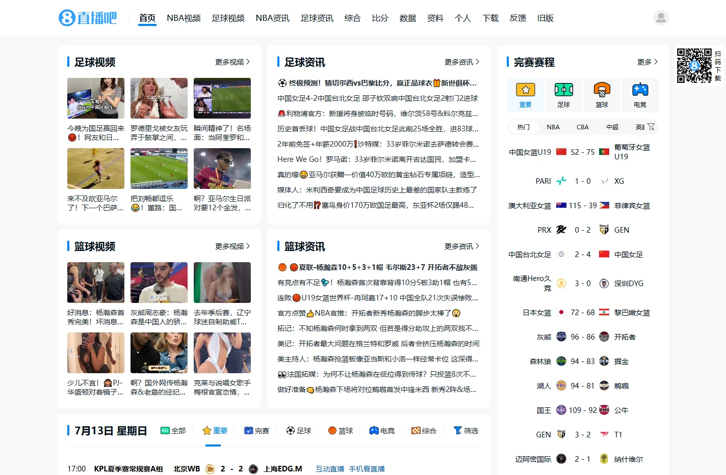Image resolution: width=726 pixels, height=475 pixels.
Task: Open the 旧版 nav item
Action: coord(546,18)
